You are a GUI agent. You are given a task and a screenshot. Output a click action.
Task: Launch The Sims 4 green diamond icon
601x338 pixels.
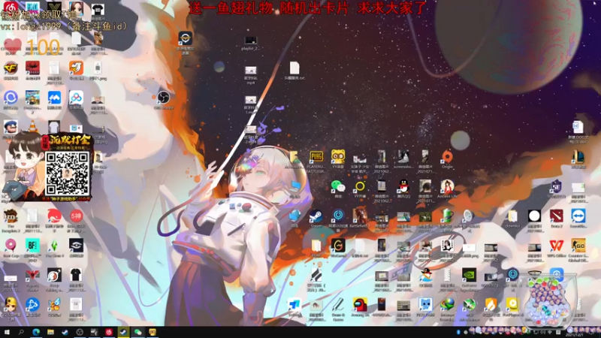coord(54,246)
